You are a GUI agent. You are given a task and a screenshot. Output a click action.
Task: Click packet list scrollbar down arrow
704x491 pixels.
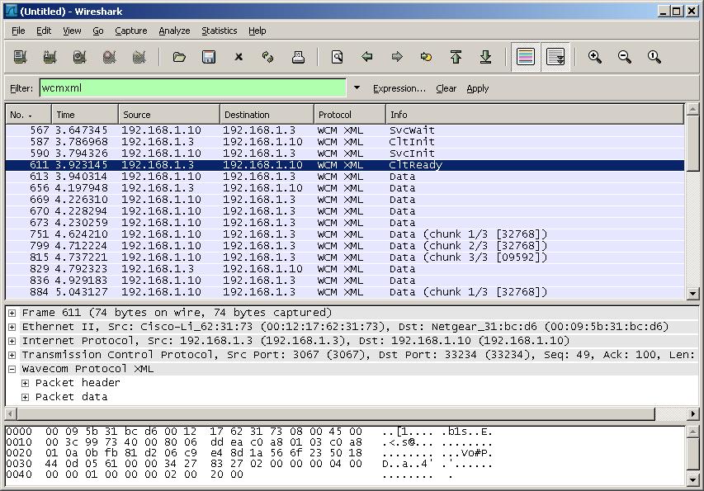(692, 294)
